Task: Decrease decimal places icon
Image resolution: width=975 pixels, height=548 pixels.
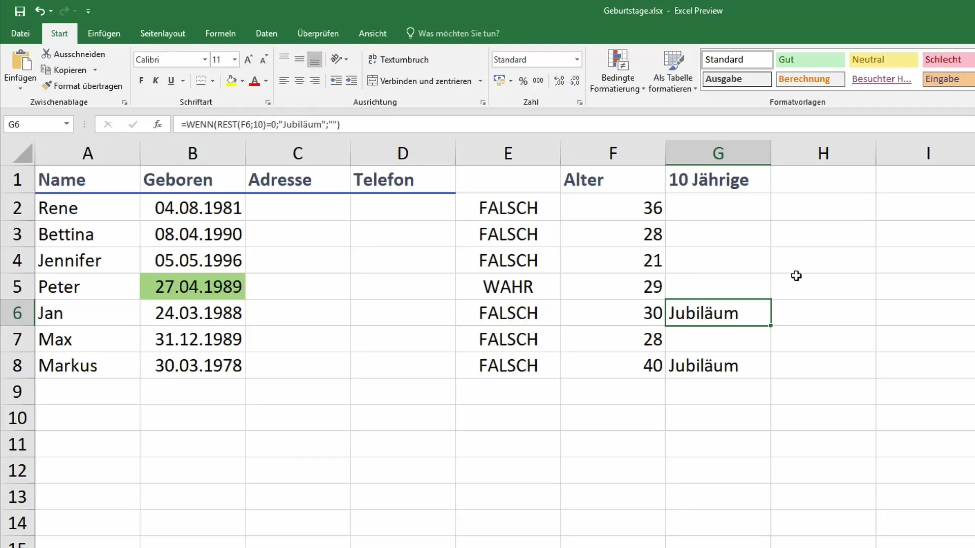Action: click(x=574, y=81)
